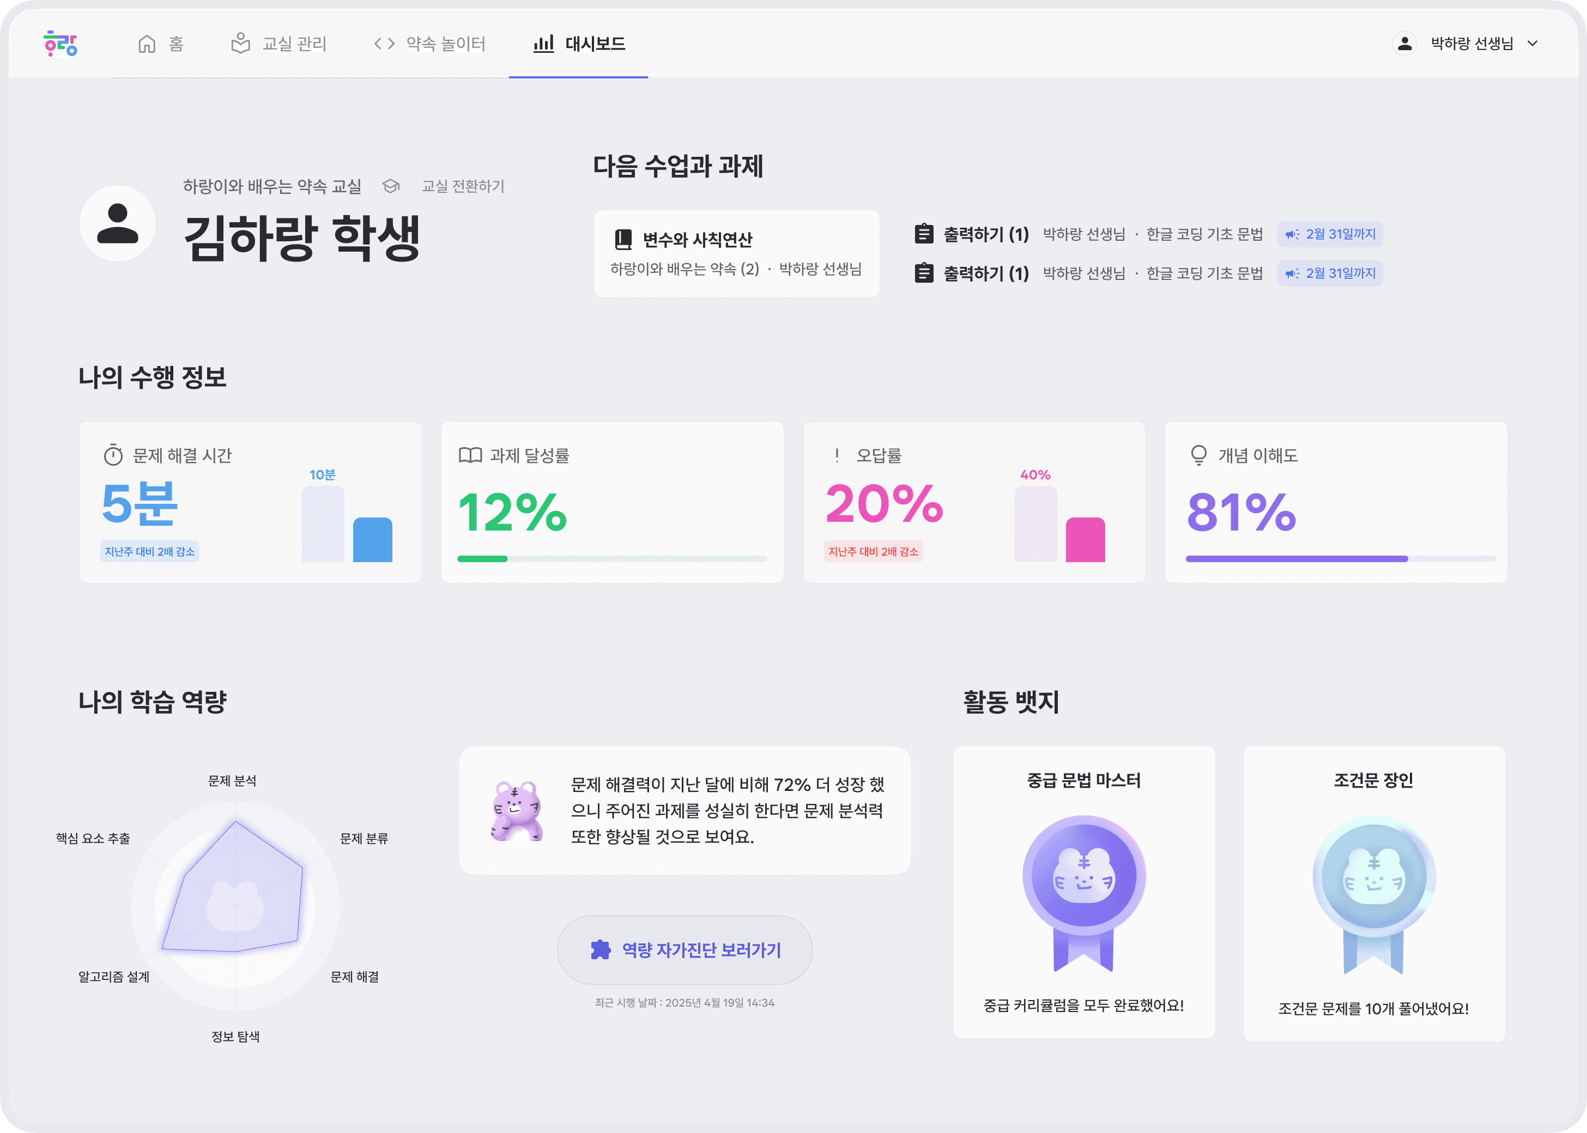This screenshot has height=1133, width=1587.
Task: Click the 교실 관리 classroom icon
Action: click(240, 43)
